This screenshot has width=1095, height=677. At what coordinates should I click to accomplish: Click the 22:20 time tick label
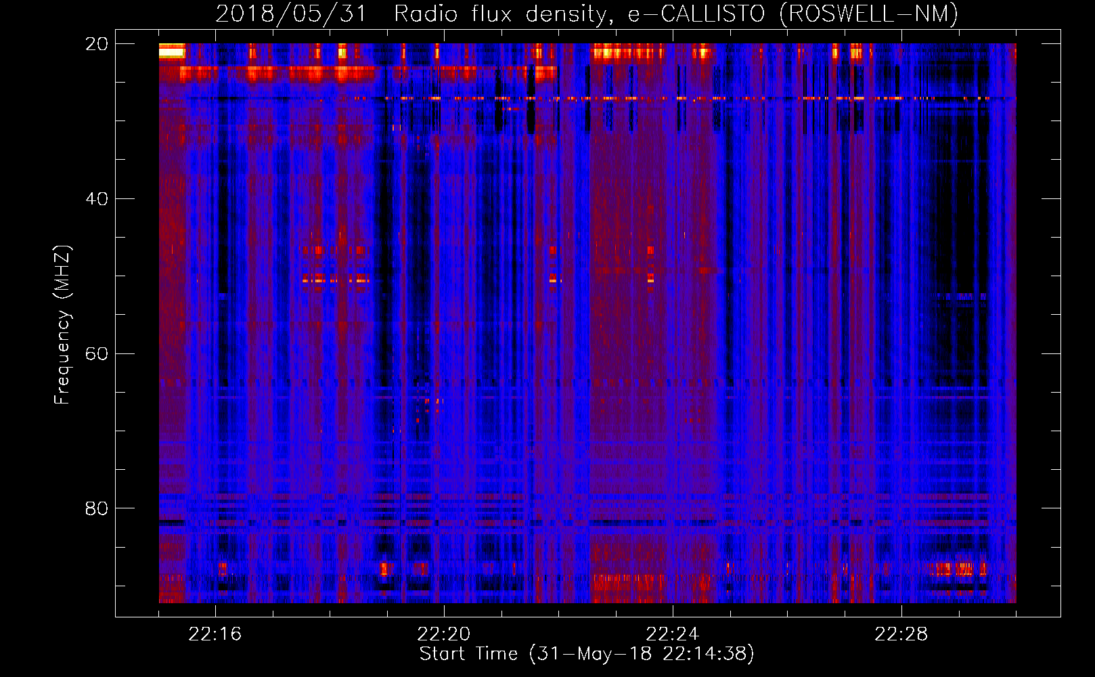tap(444, 634)
